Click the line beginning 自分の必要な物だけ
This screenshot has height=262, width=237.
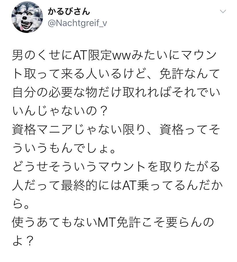(116, 92)
